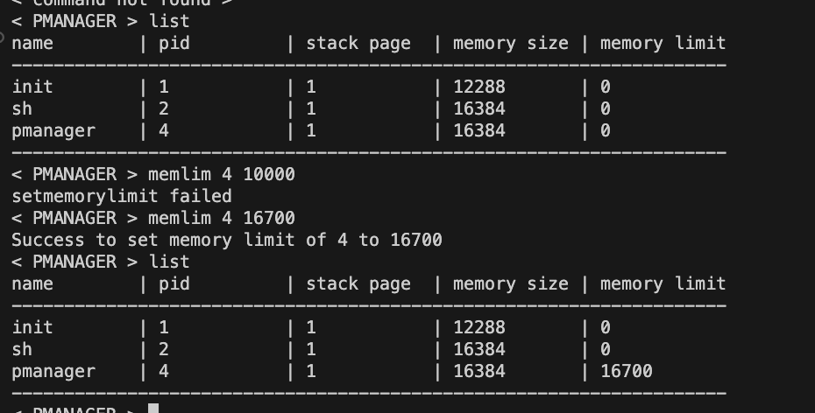The height and width of the screenshot is (413, 815).
Task: Click the 'memlim 4 16700' command text
Action: point(222,218)
